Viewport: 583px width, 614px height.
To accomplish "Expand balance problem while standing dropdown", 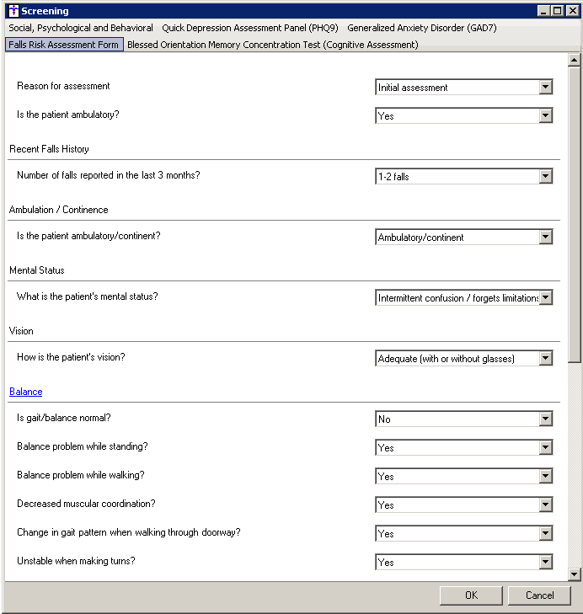I will pyautogui.click(x=546, y=447).
